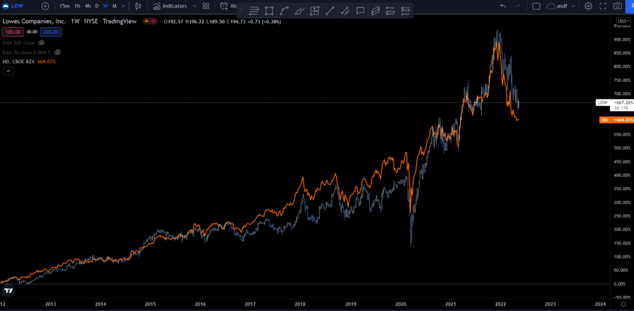The image size is (634, 311).
Task: Select the curve path drawing tool
Action: [x=284, y=11]
